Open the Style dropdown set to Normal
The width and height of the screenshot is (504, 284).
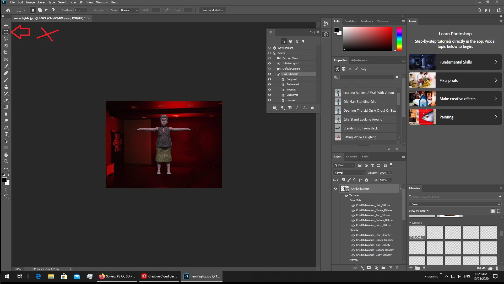click(129, 10)
